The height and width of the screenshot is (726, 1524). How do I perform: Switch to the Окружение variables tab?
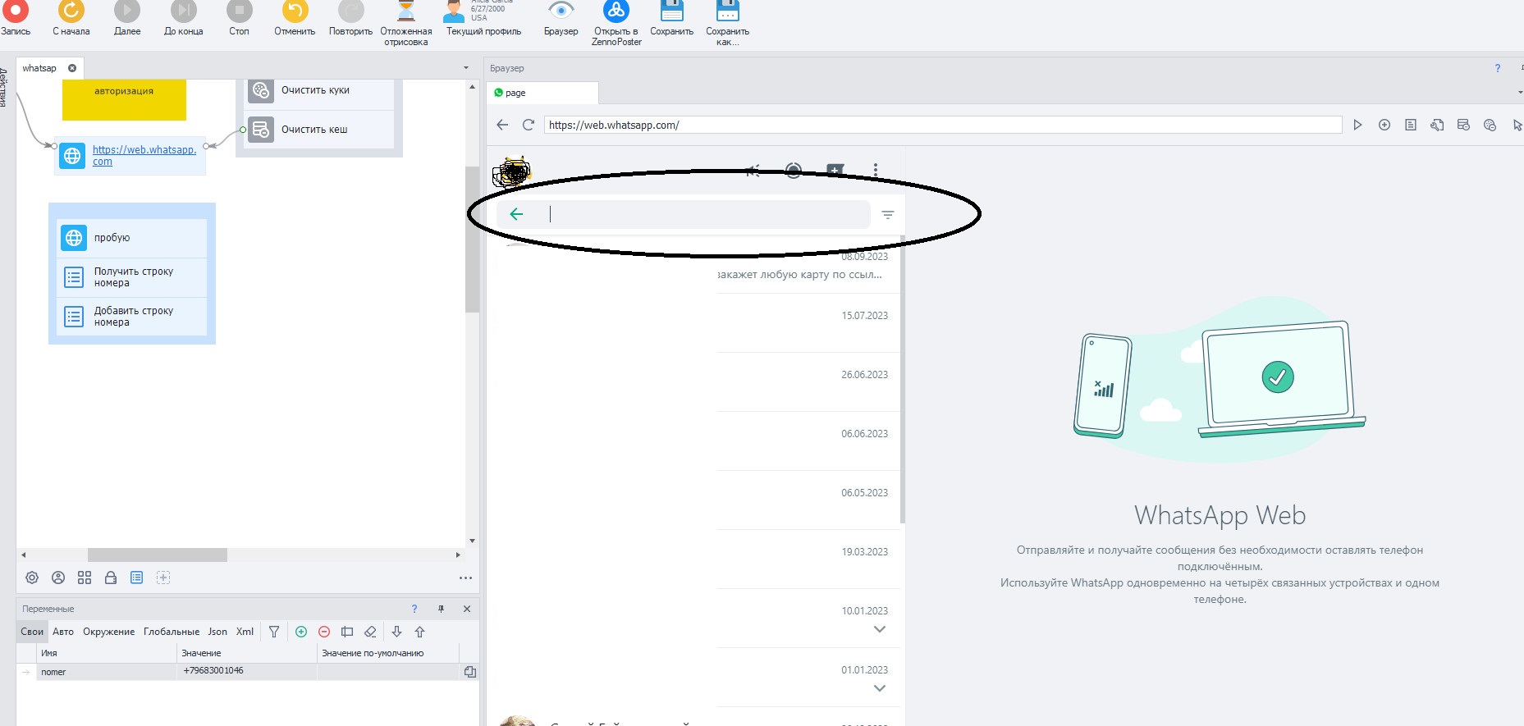point(109,632)
